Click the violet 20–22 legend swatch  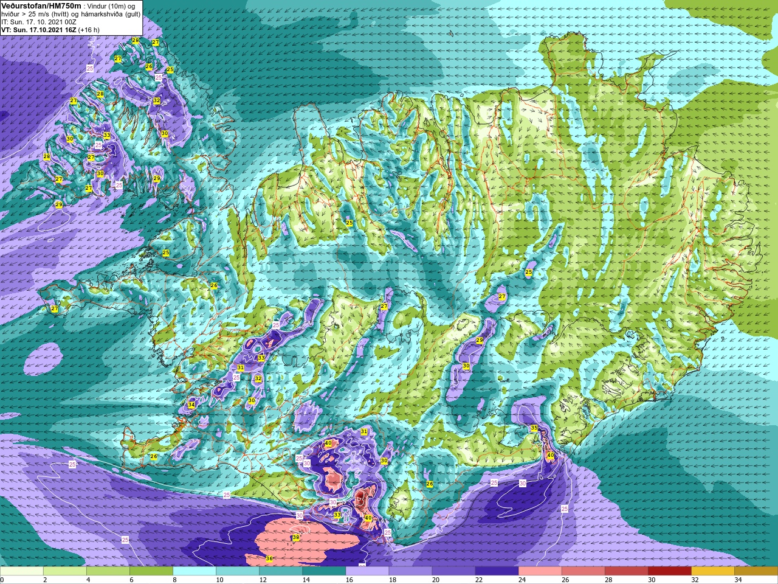[x=453, y=571]
